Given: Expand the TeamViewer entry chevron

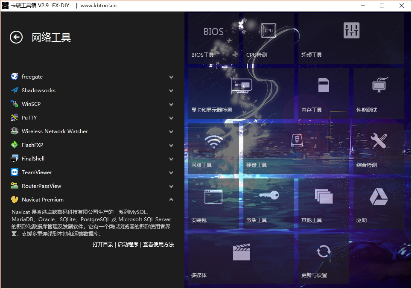Looking at the screenshot, I should point(171,173).
